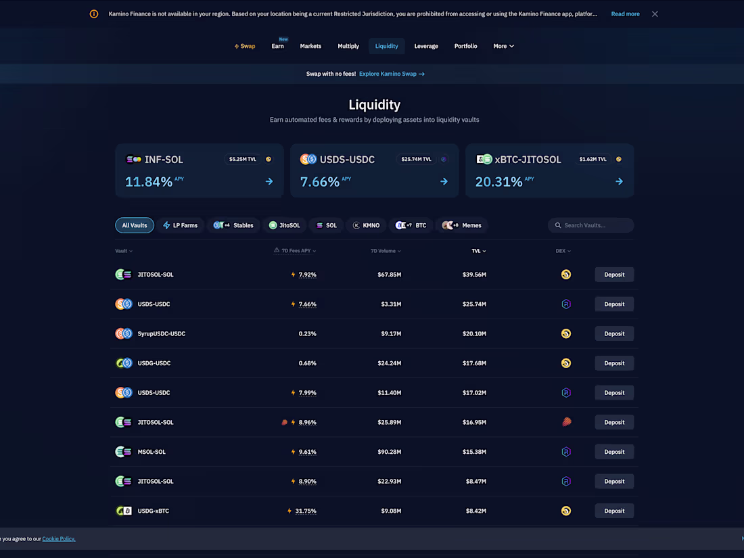Click the 7.92% APY lightning bolt icon

(294, 275)
